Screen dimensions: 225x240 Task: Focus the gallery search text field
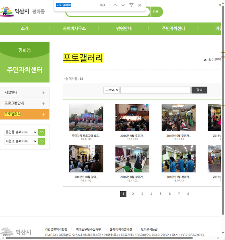[x=155, y=90]
